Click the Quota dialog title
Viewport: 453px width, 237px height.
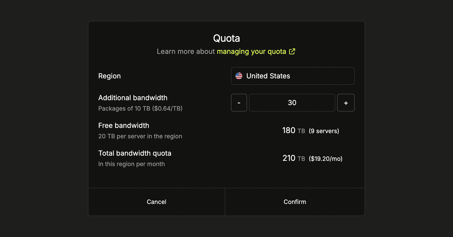[x=226, y=38]
